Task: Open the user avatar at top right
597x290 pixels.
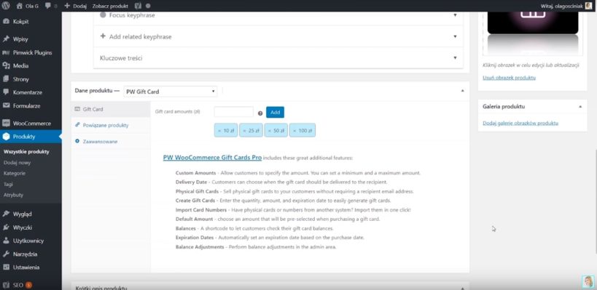Action: (x=589, y=6)
